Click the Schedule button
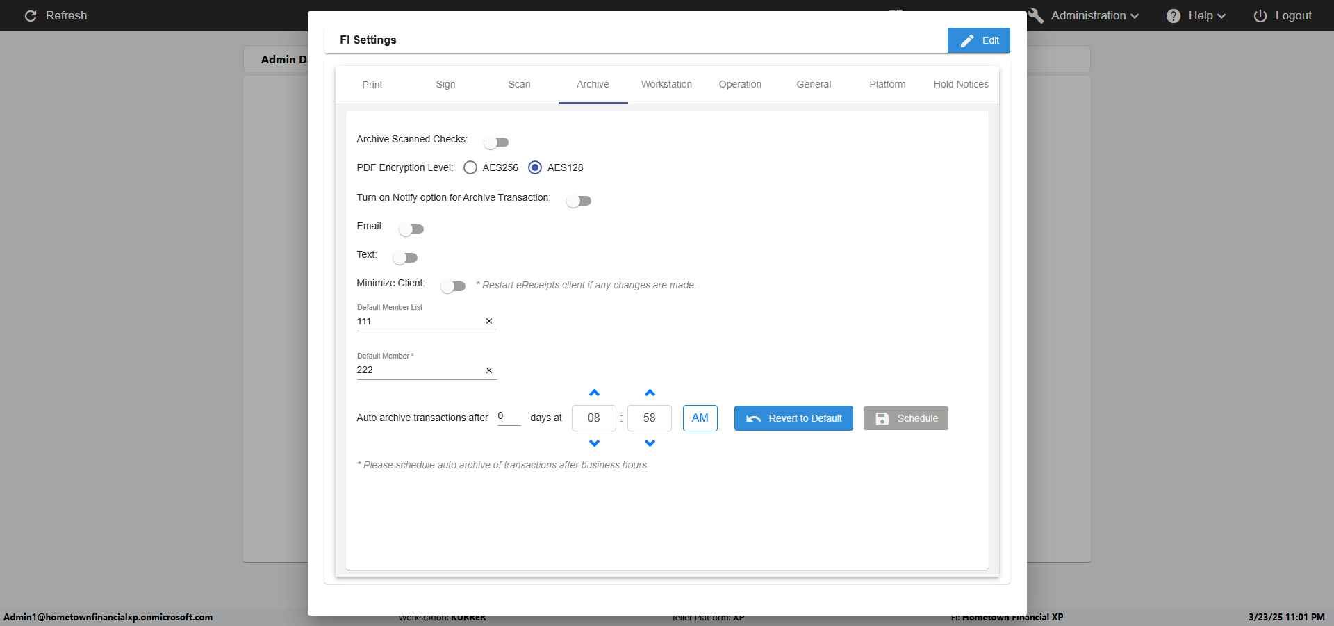The height and width of the screenshot is (626, 1334). coord(905,418)
